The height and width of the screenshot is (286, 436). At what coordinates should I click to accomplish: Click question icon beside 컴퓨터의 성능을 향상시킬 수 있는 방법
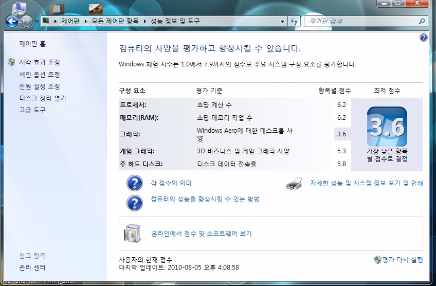pos(135,203)
